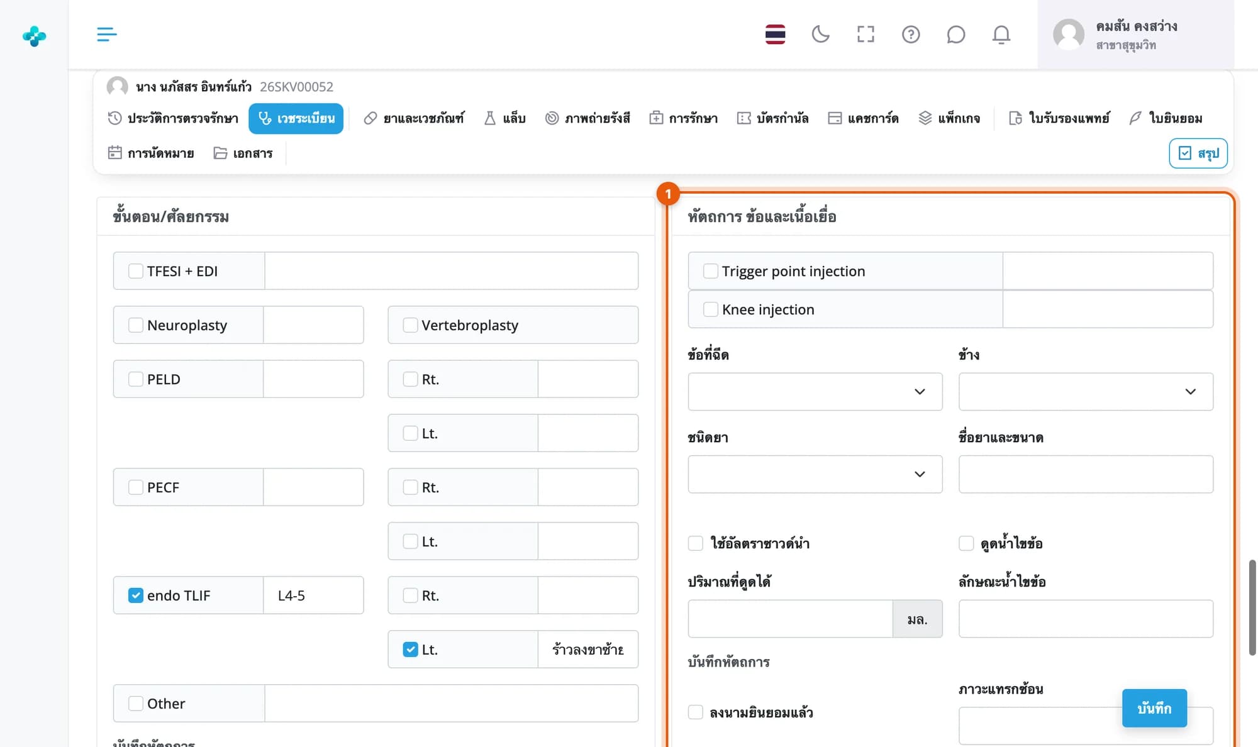Screen dimensions: 1258x747
Task: Open the ชนิดยา dropdown
Action: pos(815,474)
